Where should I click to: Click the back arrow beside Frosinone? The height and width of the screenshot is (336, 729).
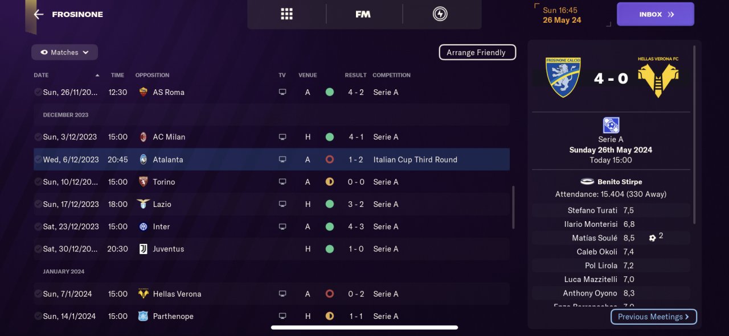39,15
